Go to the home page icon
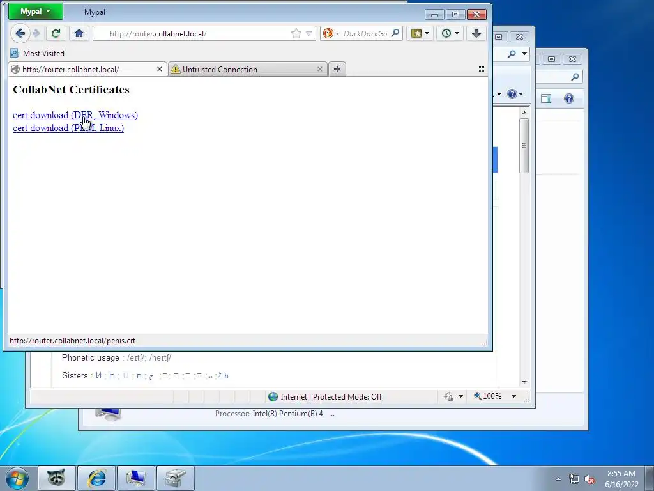The width and height of the screenshot is (654, 491). (79, 33)
